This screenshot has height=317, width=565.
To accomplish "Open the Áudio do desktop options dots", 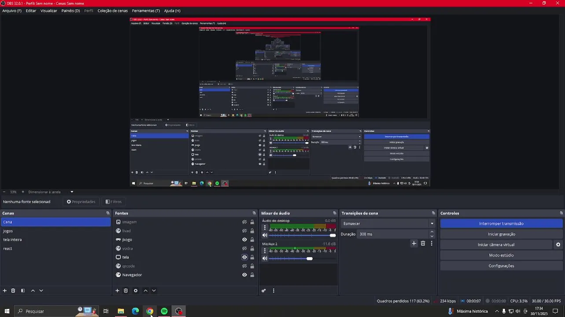I will [x=265, y=228].
